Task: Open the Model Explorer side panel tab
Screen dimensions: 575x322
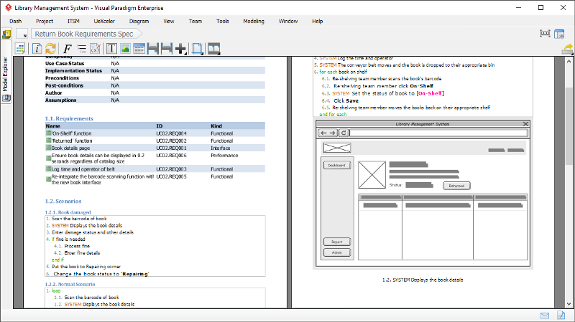Action: pyautogui.click(x=6, y=73)
